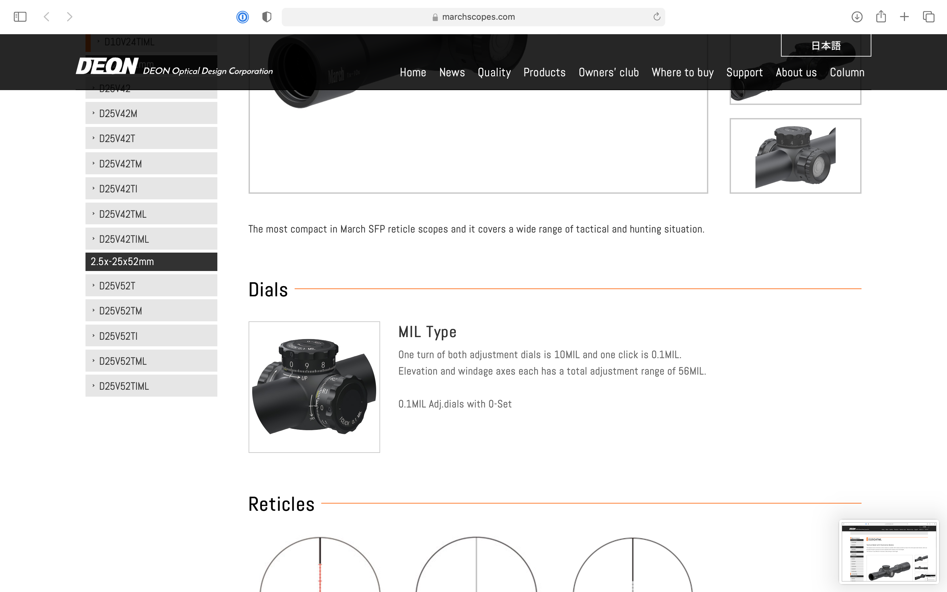Click the '0.1MIL Adj.dials with 0-Set' text
This screenshot has width=947, height=592.
(x=455, y=404)
